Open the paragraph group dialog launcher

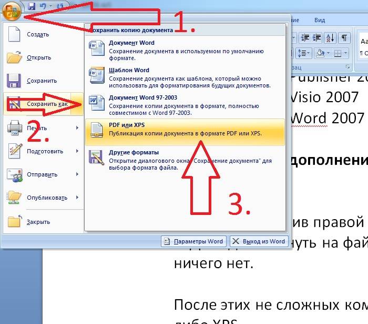tap(347, 67)
